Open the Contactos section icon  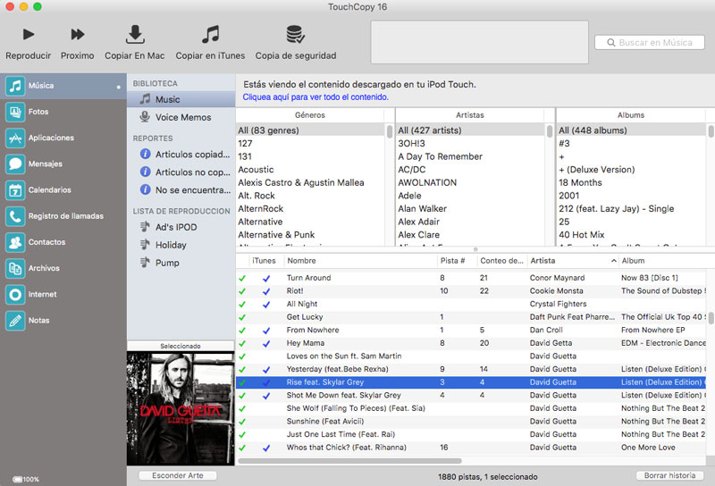click(15, 242)
